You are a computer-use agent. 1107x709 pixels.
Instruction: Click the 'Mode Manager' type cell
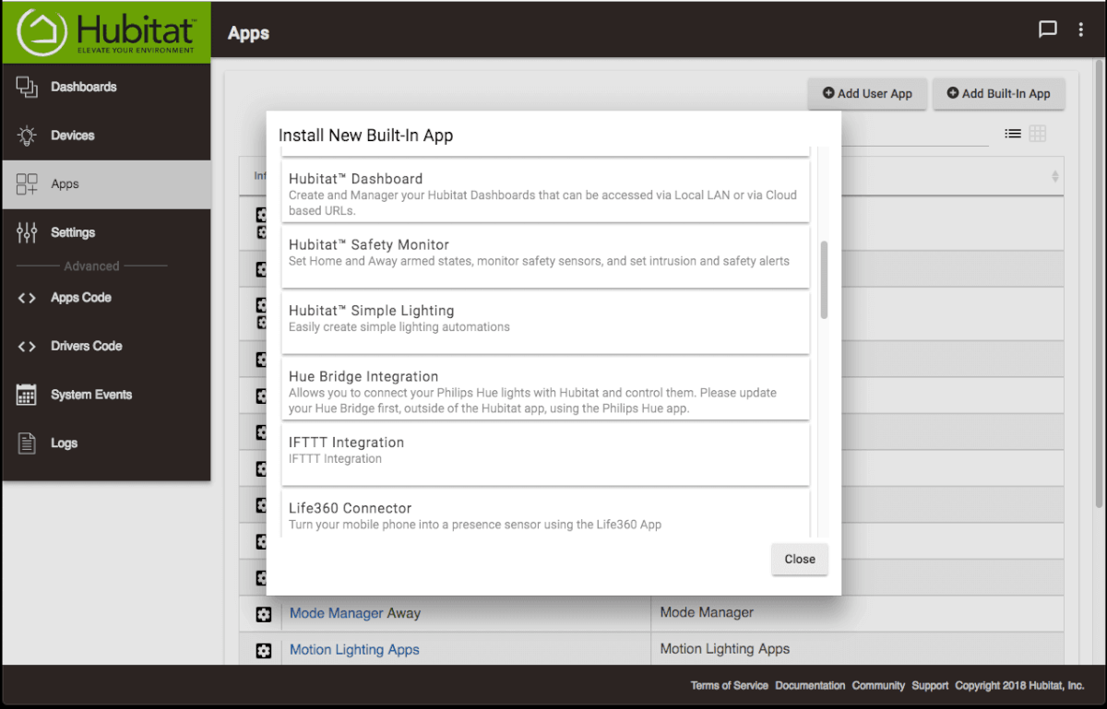[857, 613]
